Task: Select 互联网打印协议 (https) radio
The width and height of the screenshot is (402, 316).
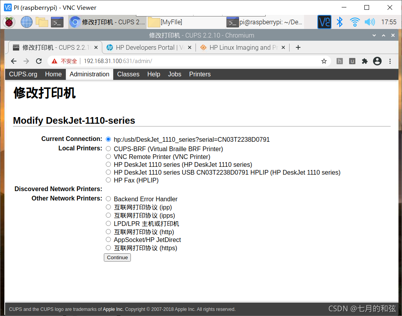Action: (109, 247)
